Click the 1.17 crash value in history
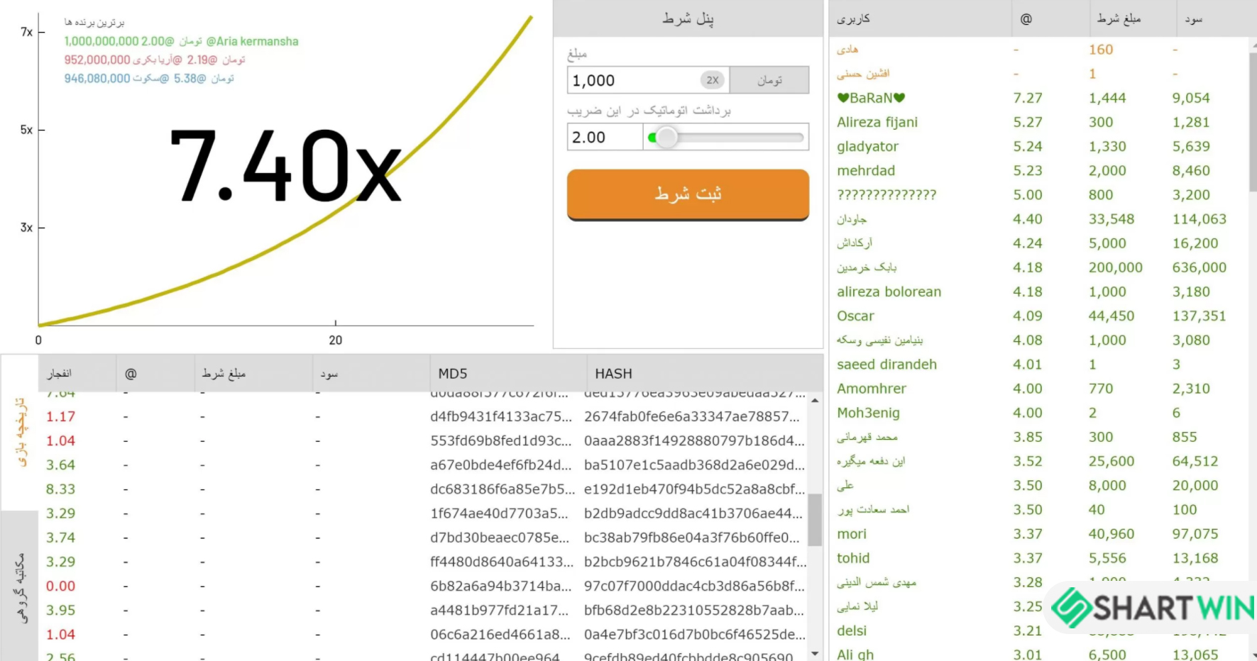Viewport: 1257px width, 661px height. pyautogui.click(x=61, y=416)
